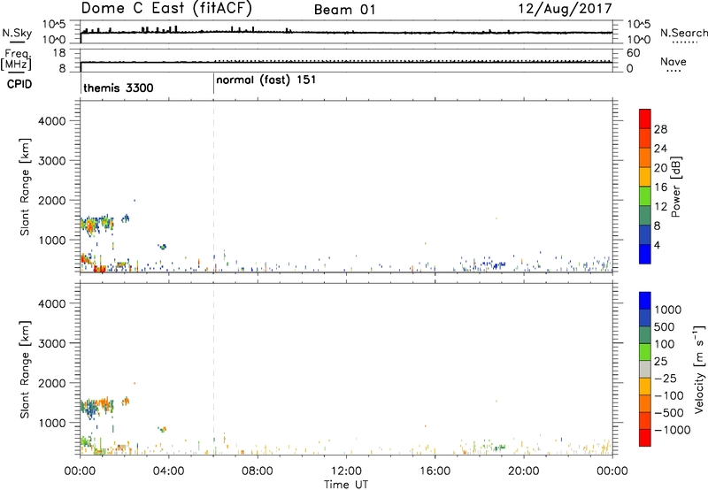Click the echo cluster near 1400 km in power panel
The width and height of the screenshot is (708, 490).
pos(96,225)
